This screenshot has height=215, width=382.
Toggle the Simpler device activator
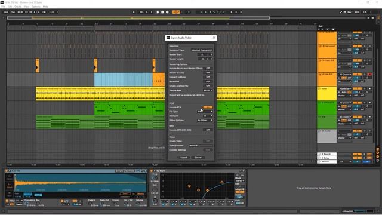click(7, 171)
